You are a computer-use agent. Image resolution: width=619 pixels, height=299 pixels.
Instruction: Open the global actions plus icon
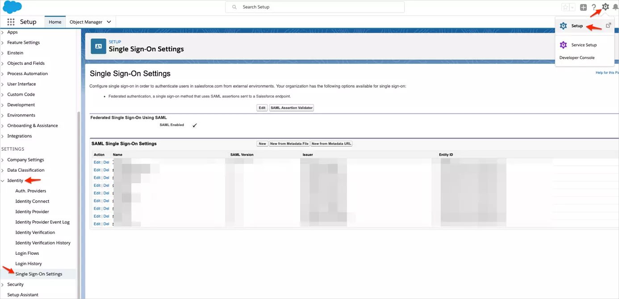coord(583,7)
